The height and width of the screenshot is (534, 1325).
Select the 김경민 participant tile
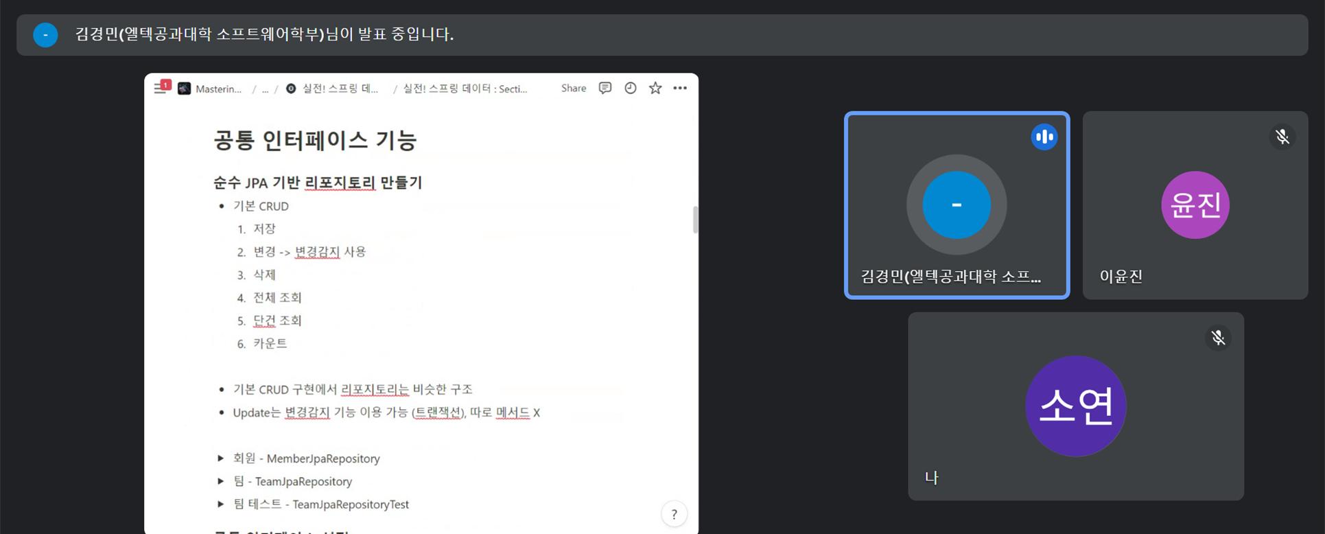pyautogui.click(x=957, y=205)
